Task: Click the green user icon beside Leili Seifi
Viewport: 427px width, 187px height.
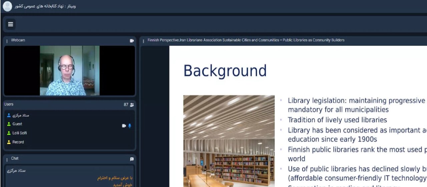Action: (9, 133)
